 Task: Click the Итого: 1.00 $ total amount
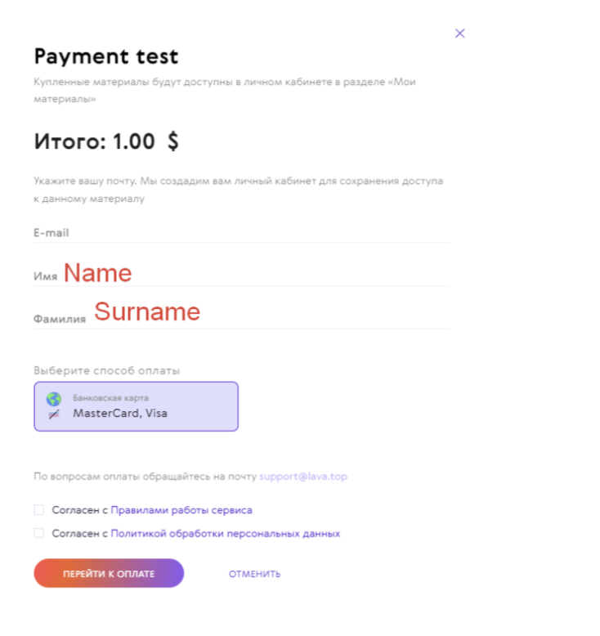[106, 141]
